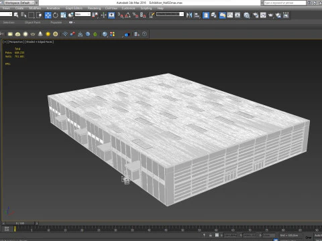Step time slider forward with right arrow
Viewport: 322px width, 241px height.
point(37,223)
